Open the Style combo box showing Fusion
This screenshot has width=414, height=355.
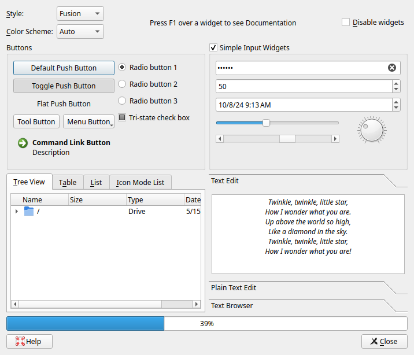[x=80, y=13]
